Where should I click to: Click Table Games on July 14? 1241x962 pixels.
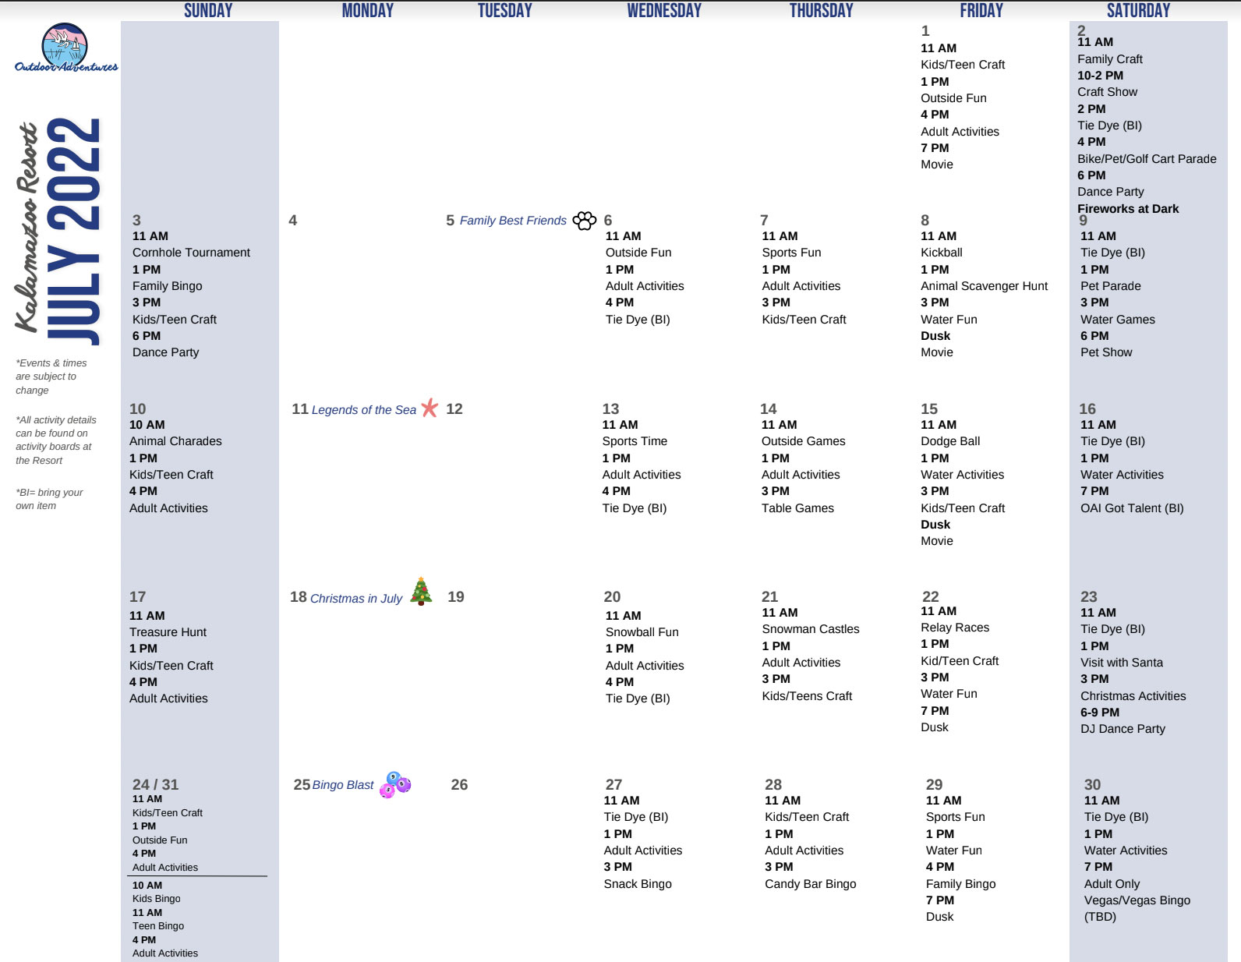coord(797,508)
